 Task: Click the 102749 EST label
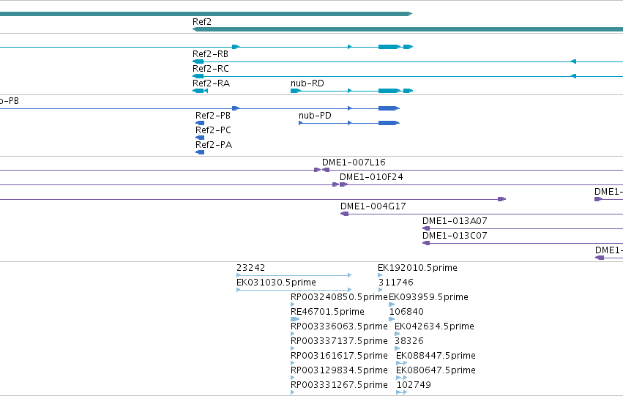(414, 386)
